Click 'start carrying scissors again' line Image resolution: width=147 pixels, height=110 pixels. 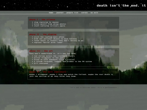pyautogui.click(x=50, y=26)
